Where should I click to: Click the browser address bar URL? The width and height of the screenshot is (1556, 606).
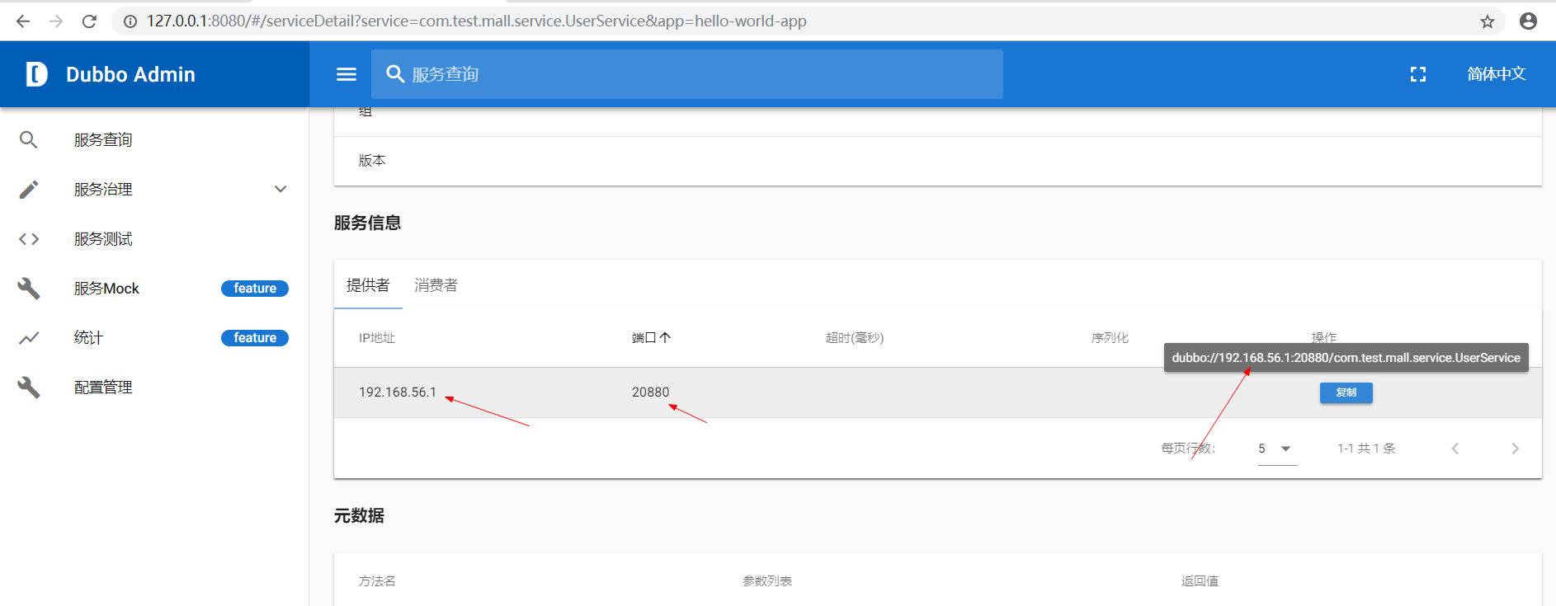(x=477, y=21)
